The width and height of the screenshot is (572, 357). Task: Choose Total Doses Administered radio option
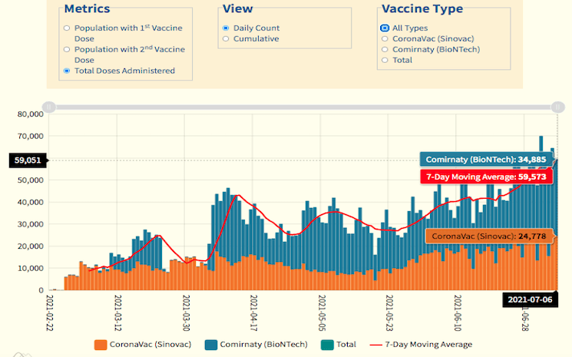pos(67,71)
